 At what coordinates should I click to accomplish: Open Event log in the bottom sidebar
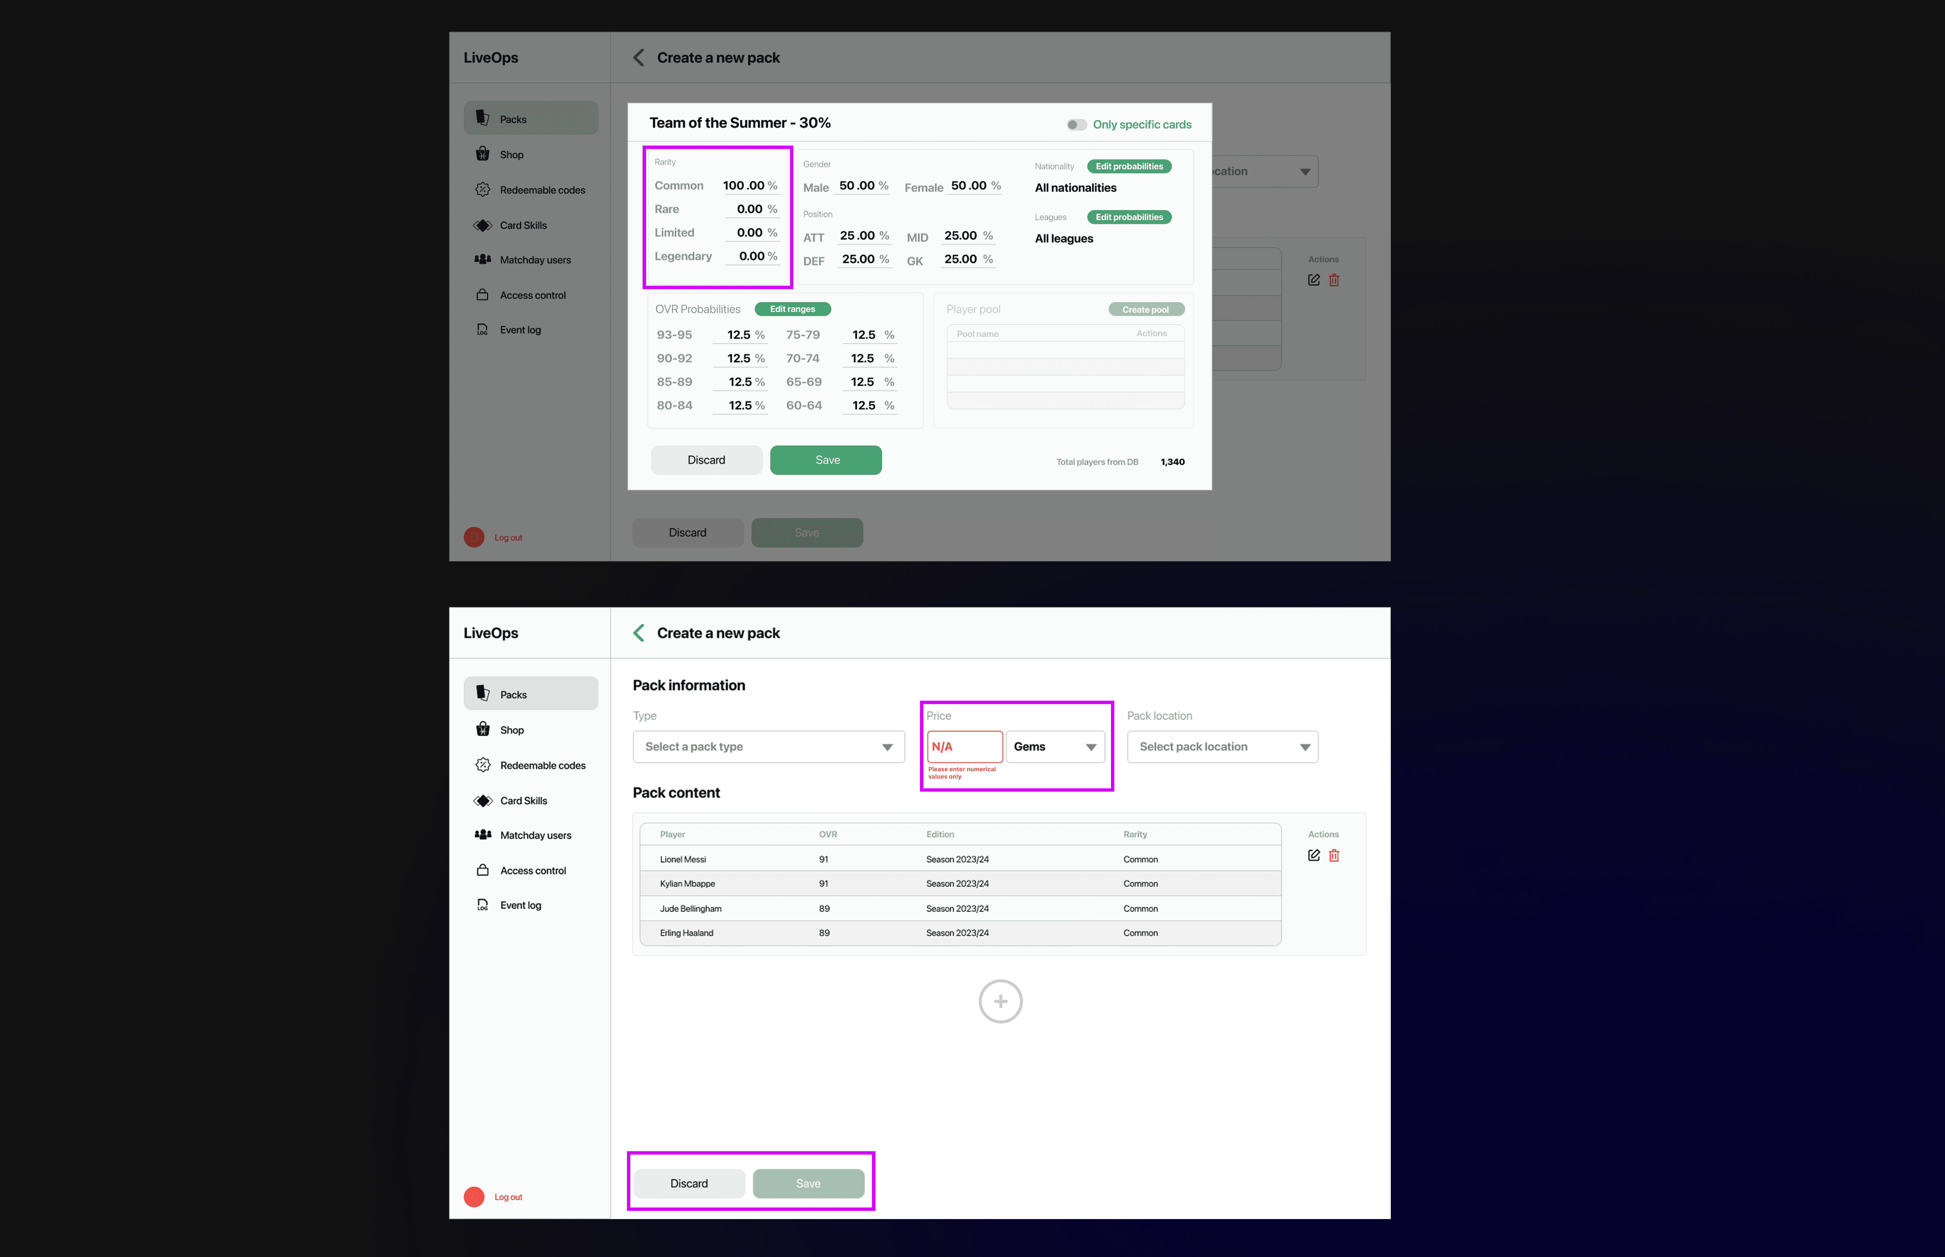(x=520, y=905)
